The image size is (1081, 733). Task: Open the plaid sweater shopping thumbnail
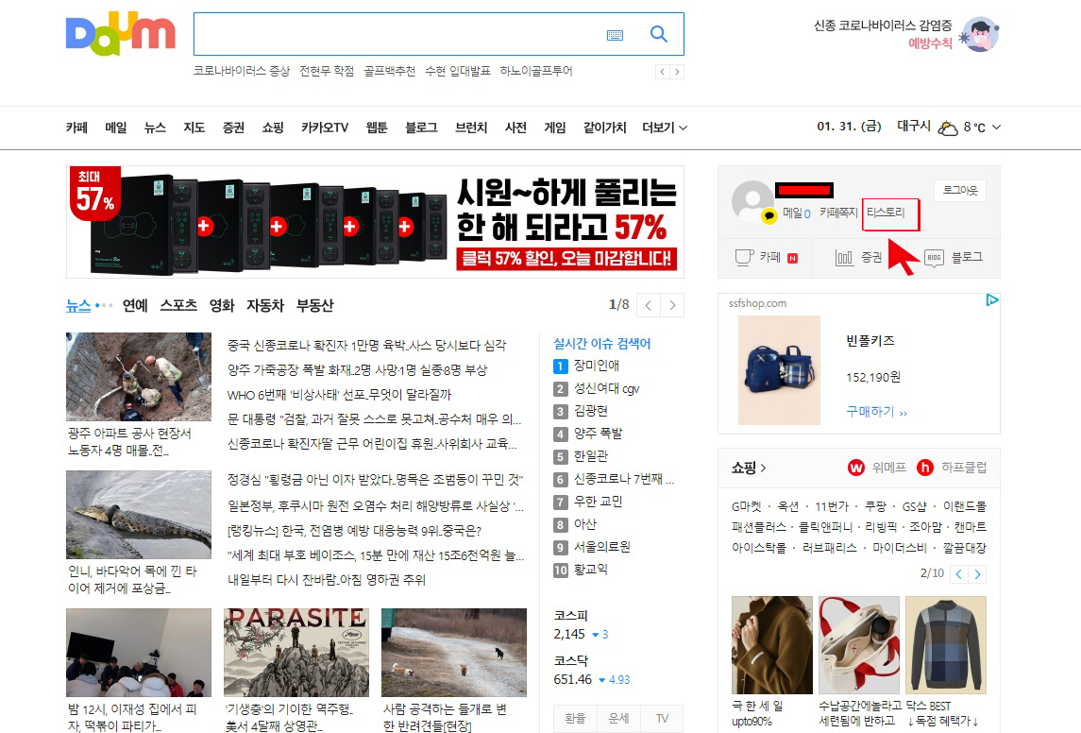[946, 645]
